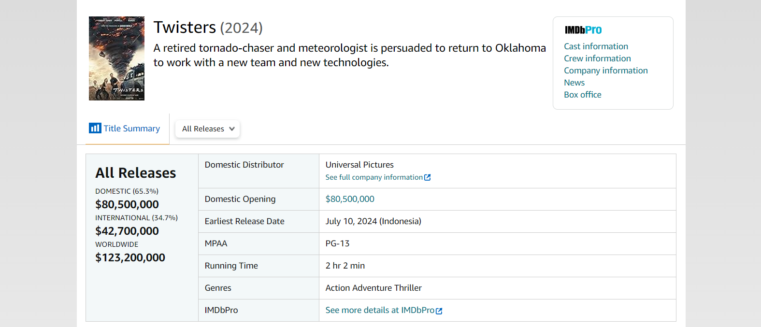Click the MPAA row label
Image resolution: width=761 pixels, height=327 pixels.
point(216,243)
